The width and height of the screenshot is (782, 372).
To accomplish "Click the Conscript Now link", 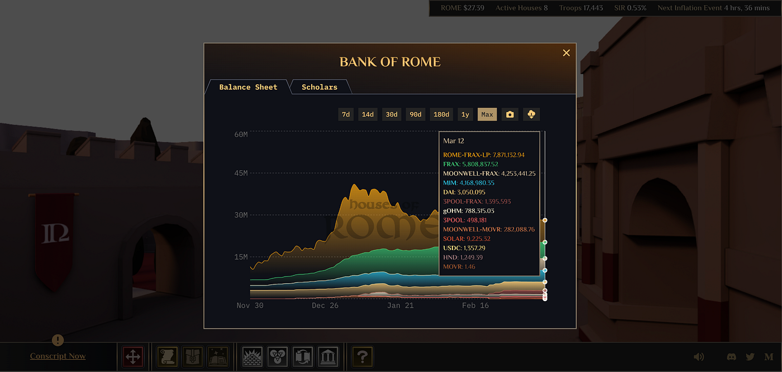I will pos(58,356).
